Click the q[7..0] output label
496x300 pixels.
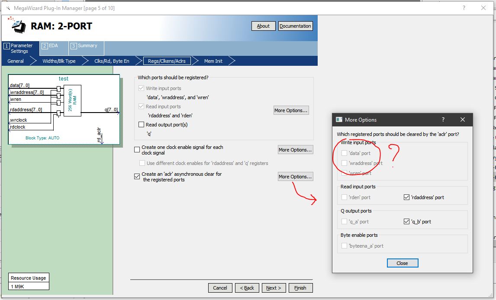pyautogui.click(x=111, y=110)
